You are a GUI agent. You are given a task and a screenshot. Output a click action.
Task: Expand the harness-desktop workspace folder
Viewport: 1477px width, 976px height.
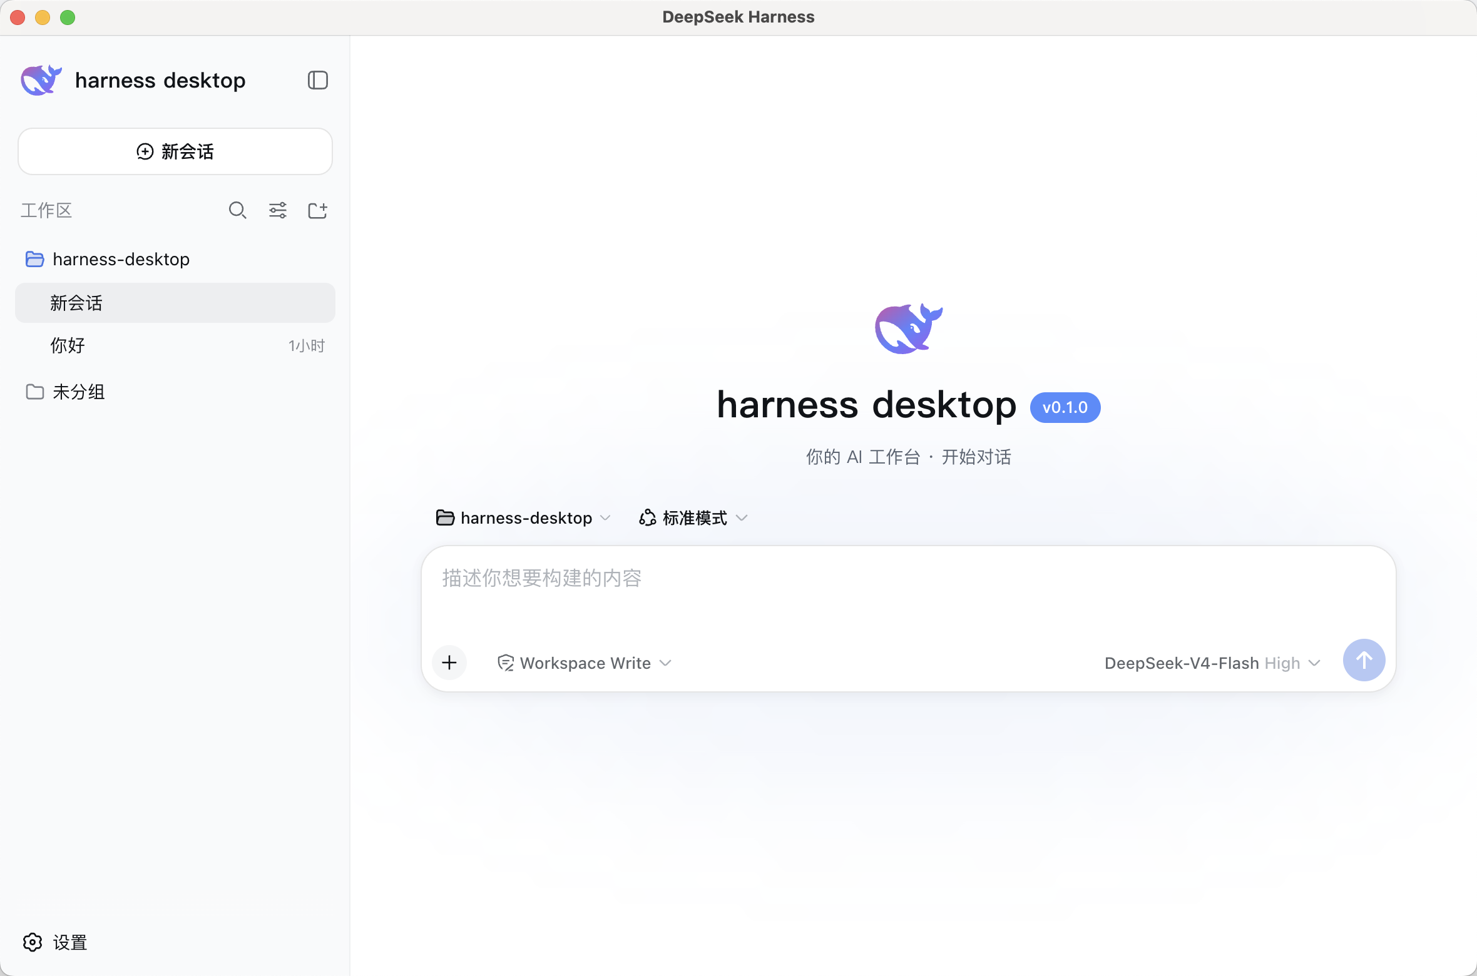175,259
